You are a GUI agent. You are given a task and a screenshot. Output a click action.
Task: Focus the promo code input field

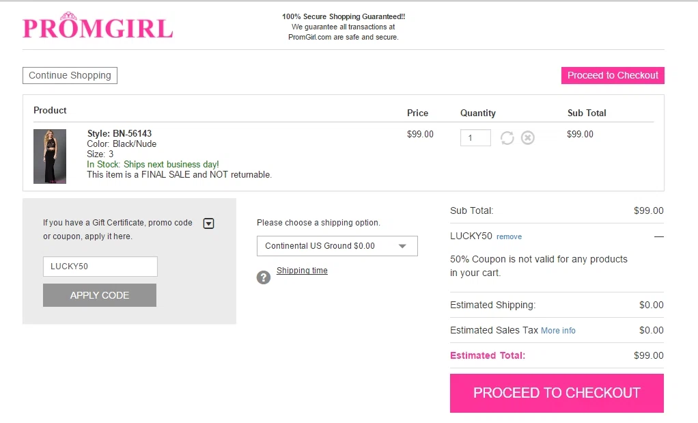click(100, 267)
